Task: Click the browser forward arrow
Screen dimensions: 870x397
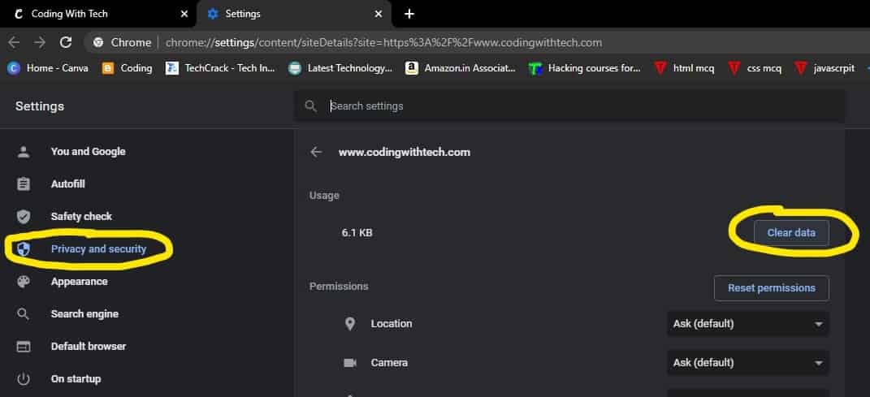Action: 39,42
